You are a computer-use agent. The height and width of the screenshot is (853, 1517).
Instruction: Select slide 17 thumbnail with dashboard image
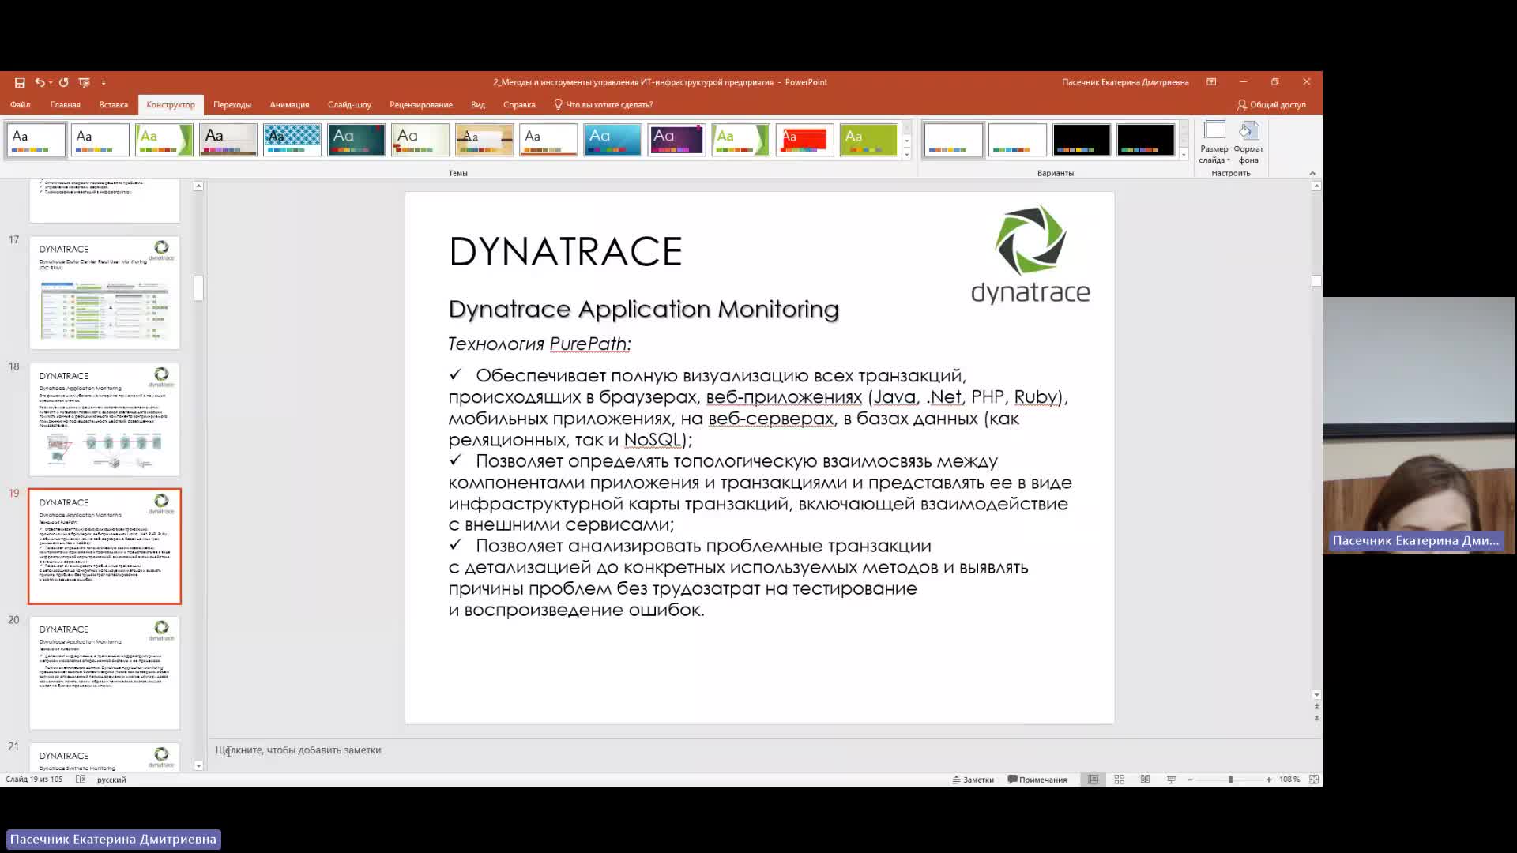(104, 293)
